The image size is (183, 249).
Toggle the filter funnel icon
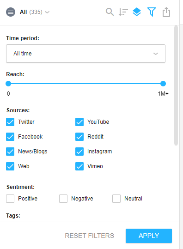click(152, 12)
